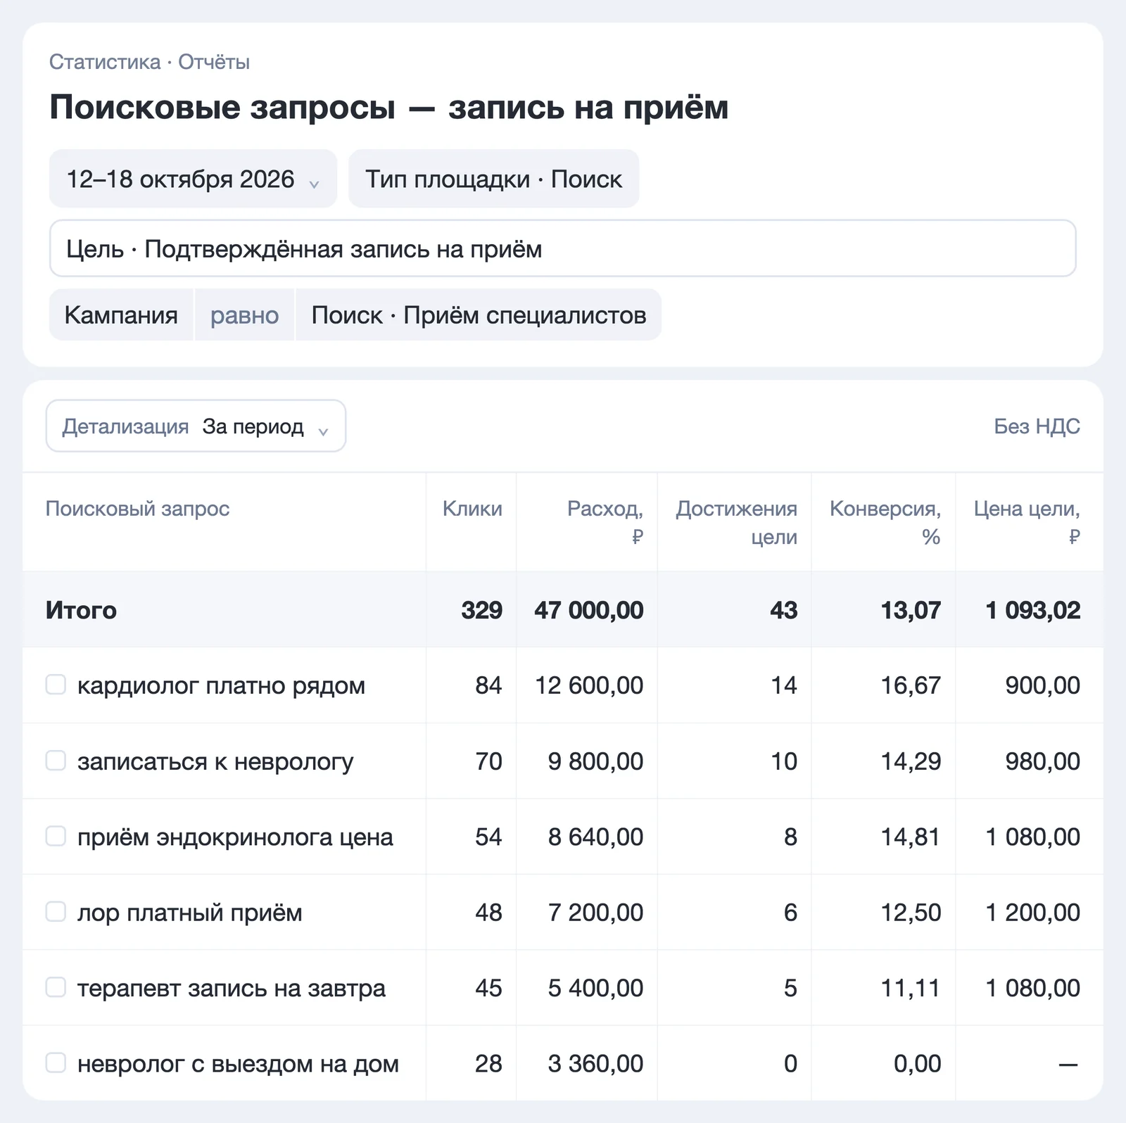Image resolution: width=1126 pixels, height=1123 pixels.
Task: Sort by 'Поисковый запрос' column header
Action: 138,509
